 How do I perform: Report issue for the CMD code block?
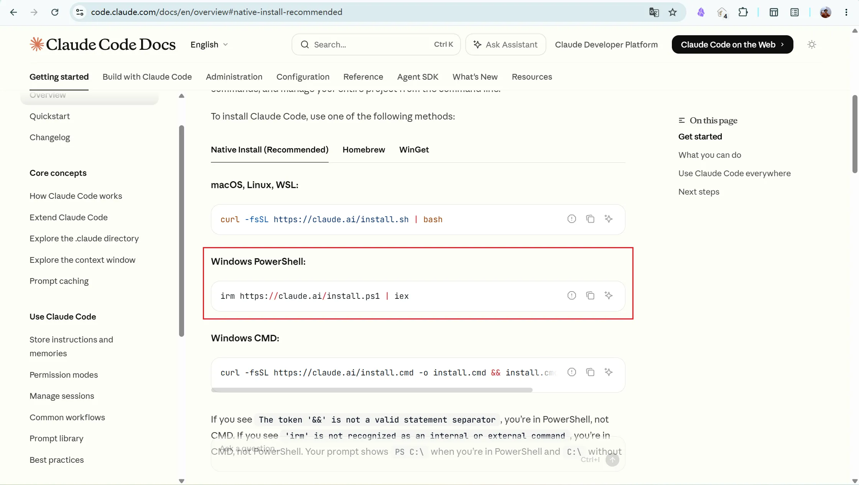coord(572,372)
